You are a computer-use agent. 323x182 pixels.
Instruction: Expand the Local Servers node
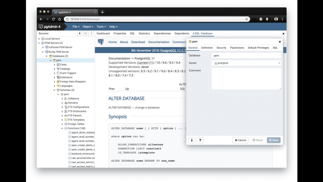tap(39, 39)
